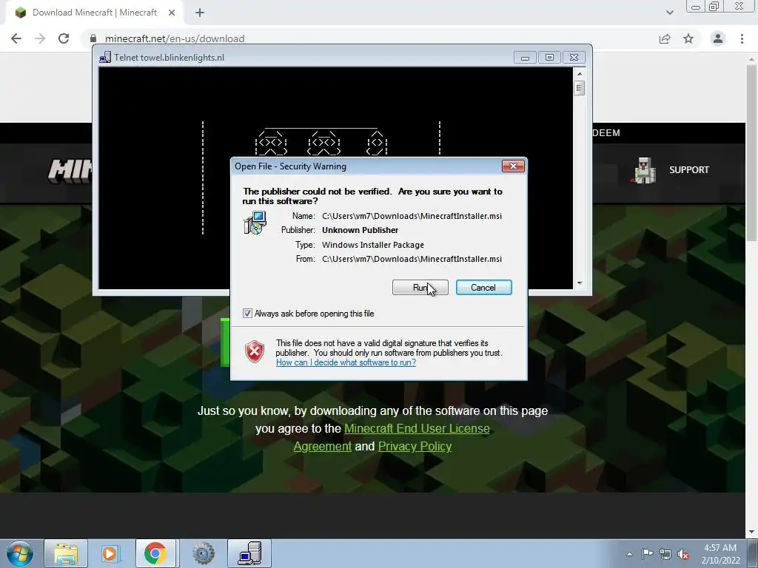Click the show desktop button
The width and height of the screenshot is (758, 568).
(753, 554)
